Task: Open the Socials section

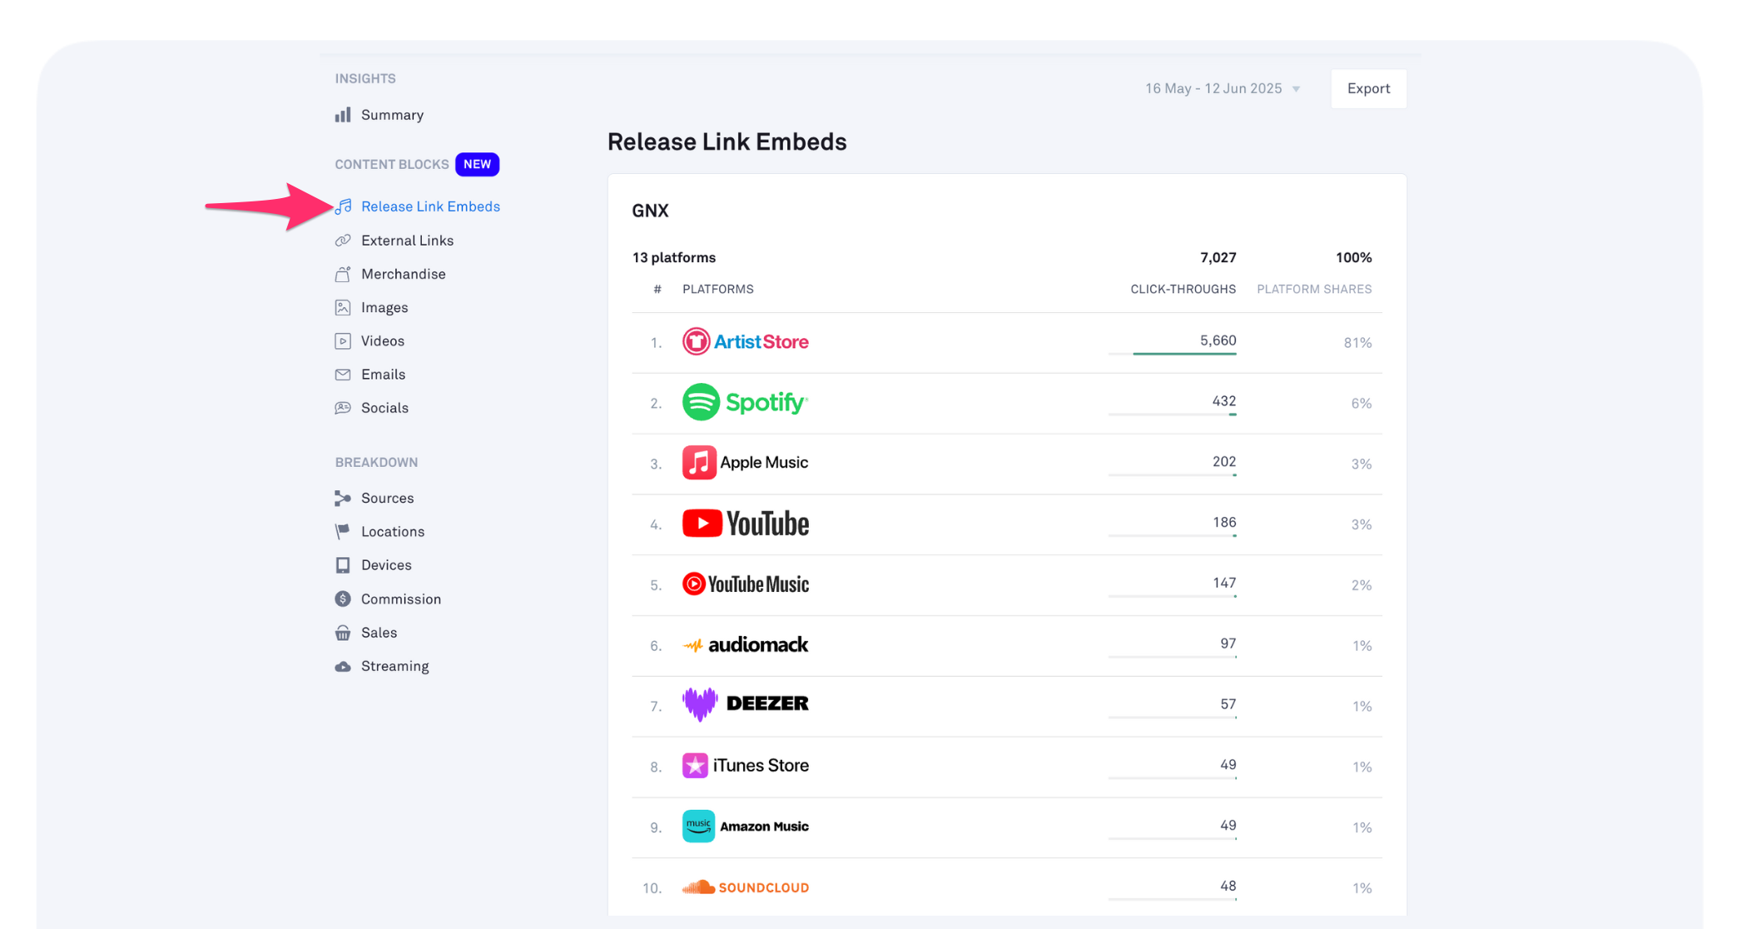Action: pos(384,408)
